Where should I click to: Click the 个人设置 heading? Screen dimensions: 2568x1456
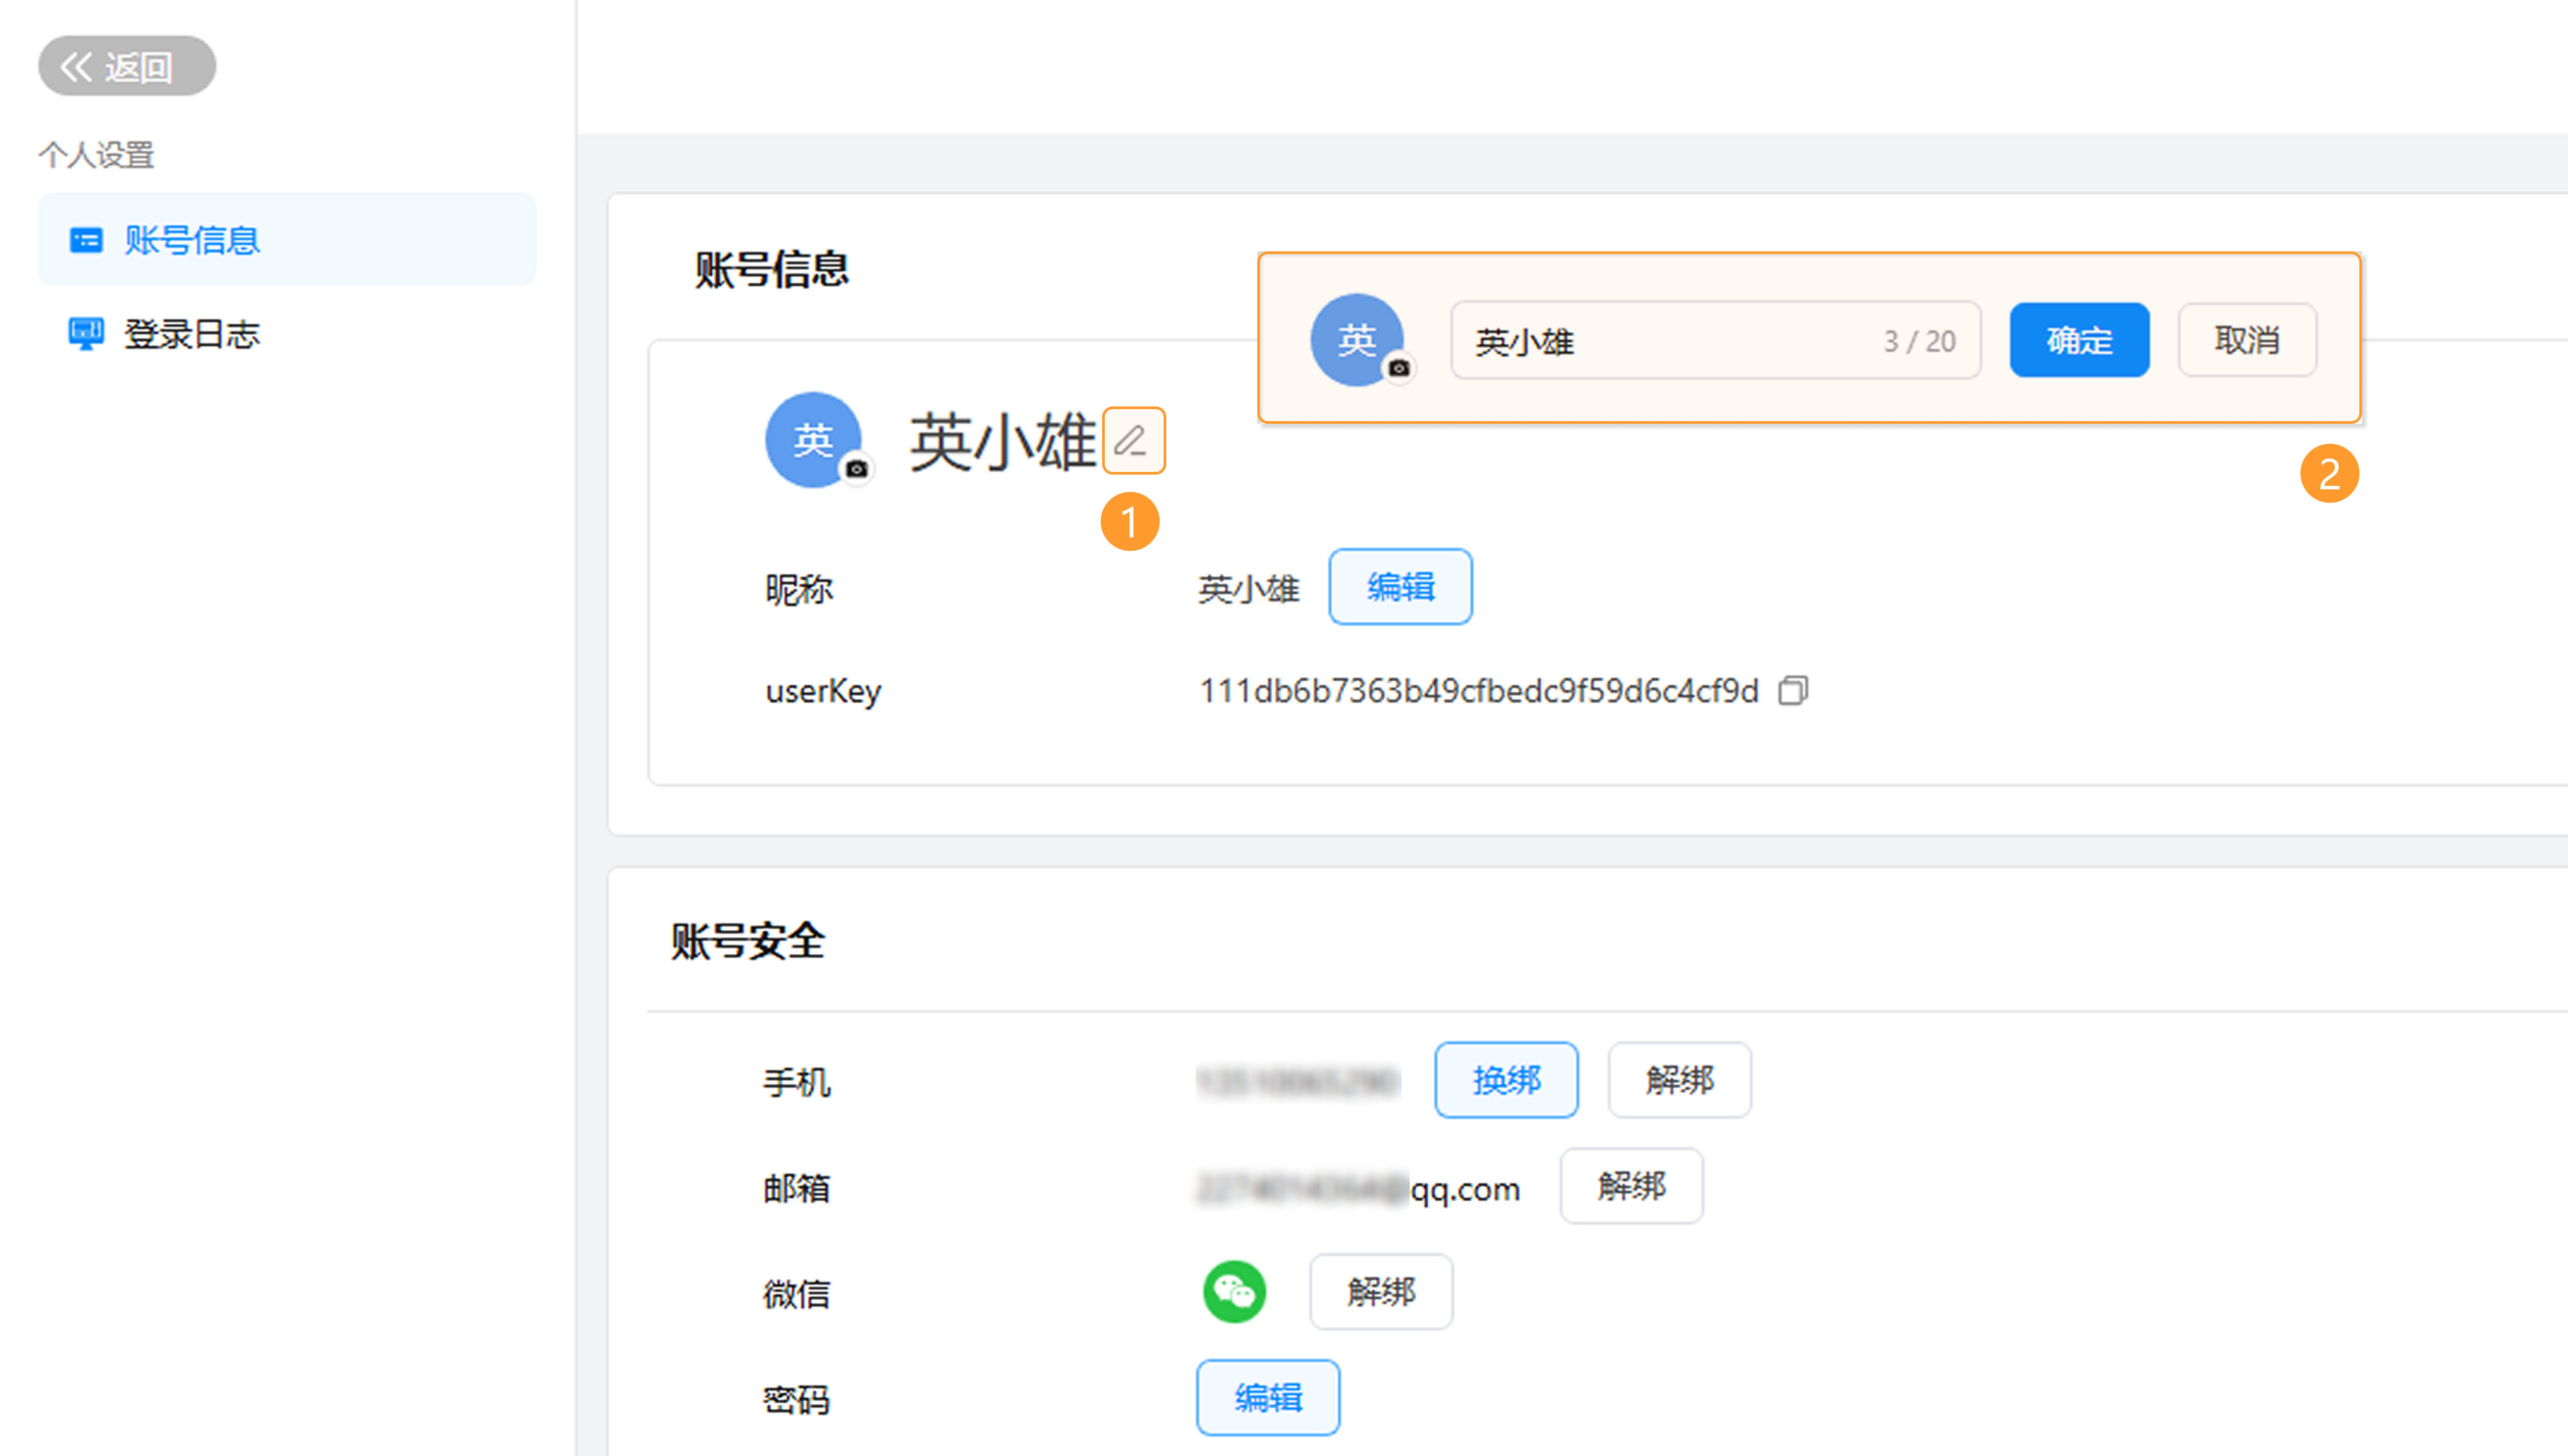pyautogui.click(x=96, y=155)
